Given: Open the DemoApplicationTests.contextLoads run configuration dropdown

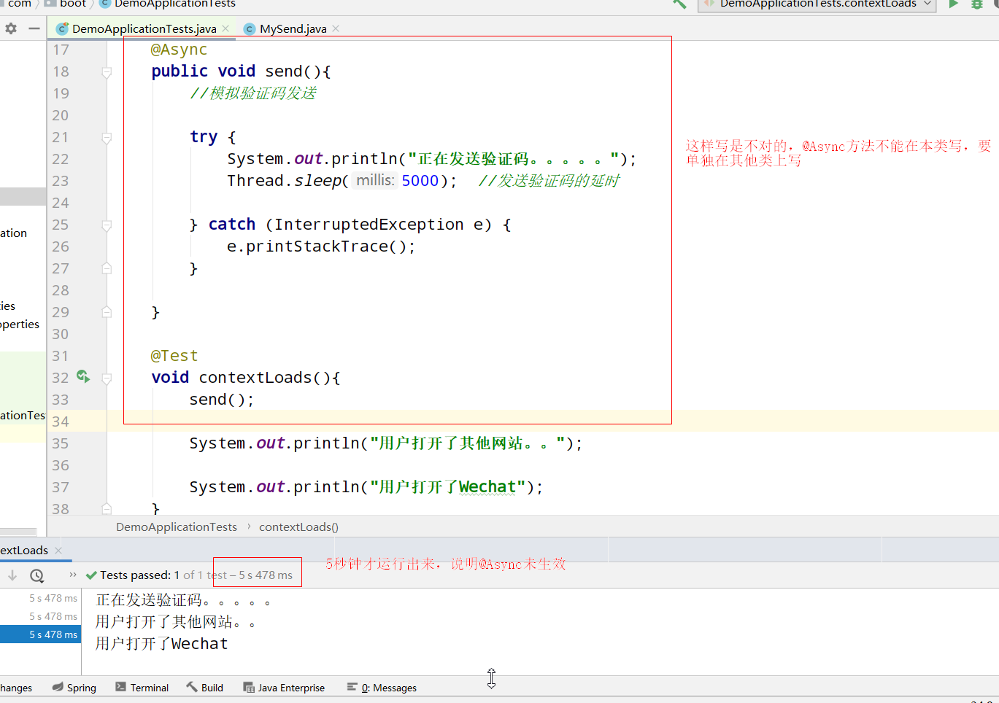Looking at the screenshot, I should (x=817, y=4).
